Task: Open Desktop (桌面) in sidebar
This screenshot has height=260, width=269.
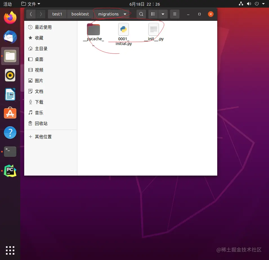Action: 51,59
